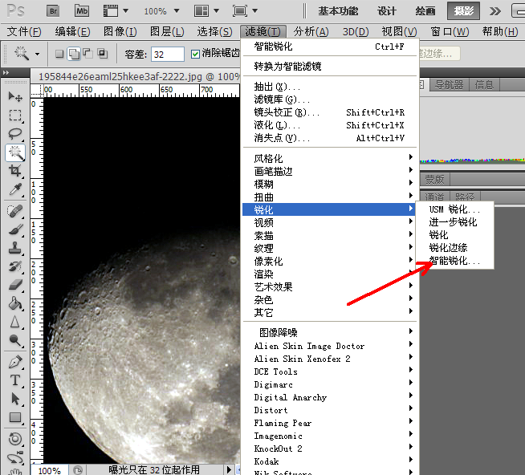Image resolution: width=525 pixels, height=475 pixels.
Task: Open the 图像(I) menu
Action: [x=120, y=32]
